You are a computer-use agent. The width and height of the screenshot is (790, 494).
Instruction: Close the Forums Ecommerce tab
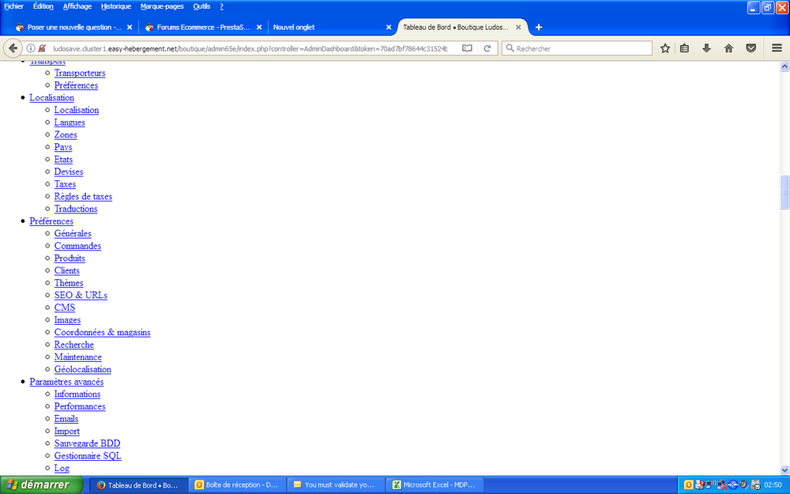click(x=259, y=27)
